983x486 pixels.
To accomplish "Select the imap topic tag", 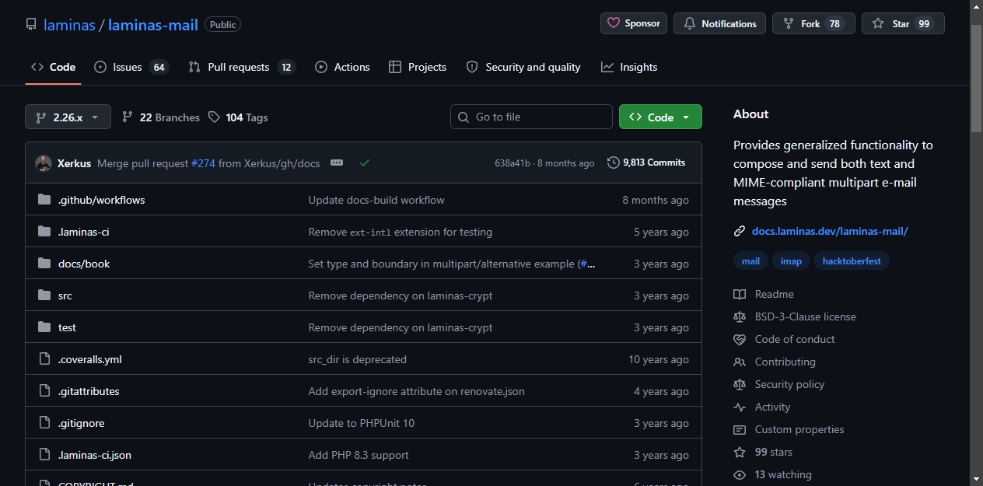I will click(791, 261).
